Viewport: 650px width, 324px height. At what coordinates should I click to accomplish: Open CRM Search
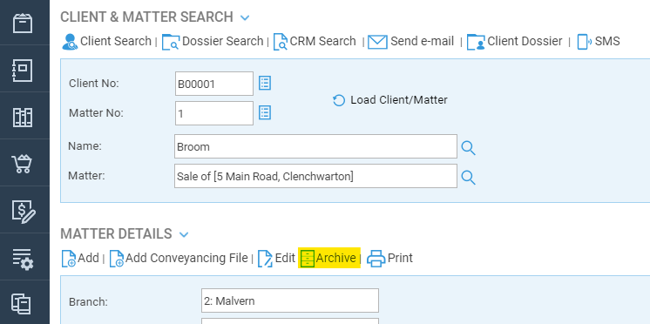coord(315,42)
